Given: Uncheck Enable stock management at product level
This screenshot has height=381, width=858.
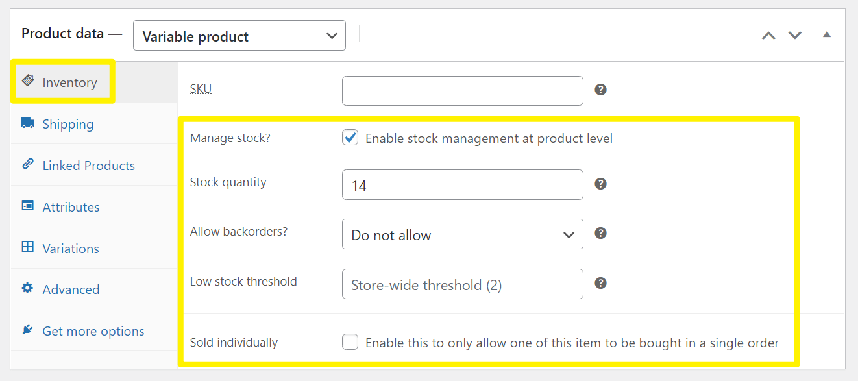Looking at the screenshot, I should [x=350, y=138].
